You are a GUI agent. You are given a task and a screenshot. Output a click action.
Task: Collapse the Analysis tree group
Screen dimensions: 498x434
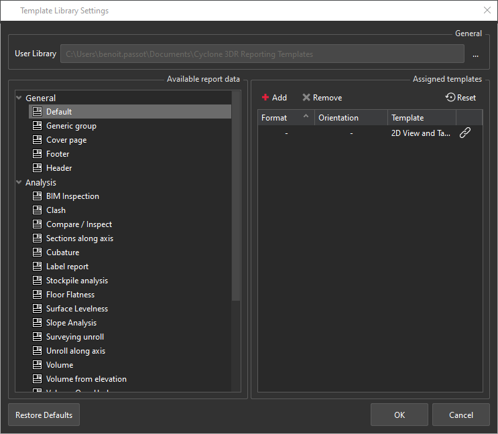click(19, 183)
